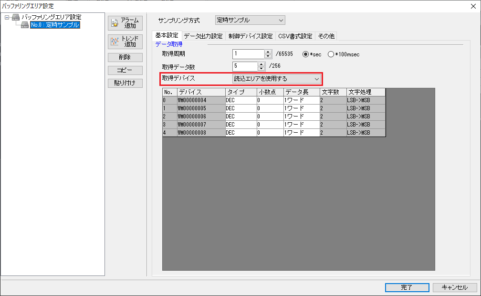Open the その他 tab

click(x=326, y=36)
